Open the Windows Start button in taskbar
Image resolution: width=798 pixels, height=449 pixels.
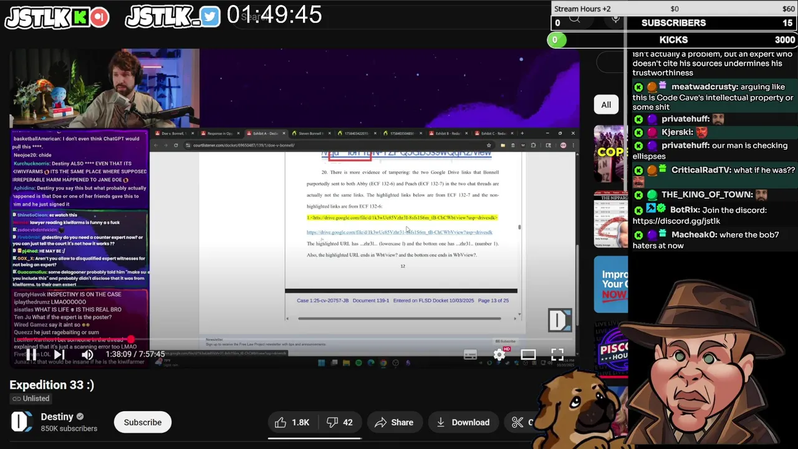click(322, 362)
